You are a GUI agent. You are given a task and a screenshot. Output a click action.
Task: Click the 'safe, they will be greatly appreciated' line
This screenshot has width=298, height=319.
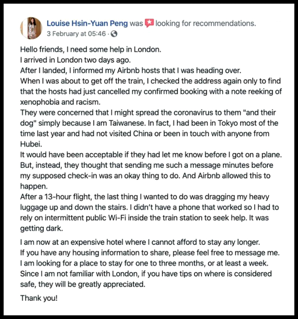tap(83, 284)
